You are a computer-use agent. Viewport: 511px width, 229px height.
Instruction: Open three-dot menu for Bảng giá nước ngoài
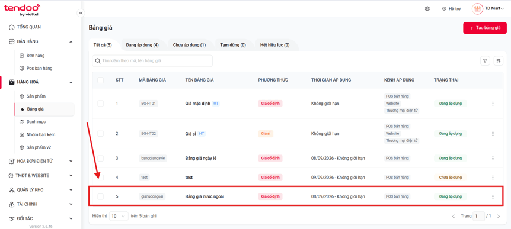pos(493,196)
